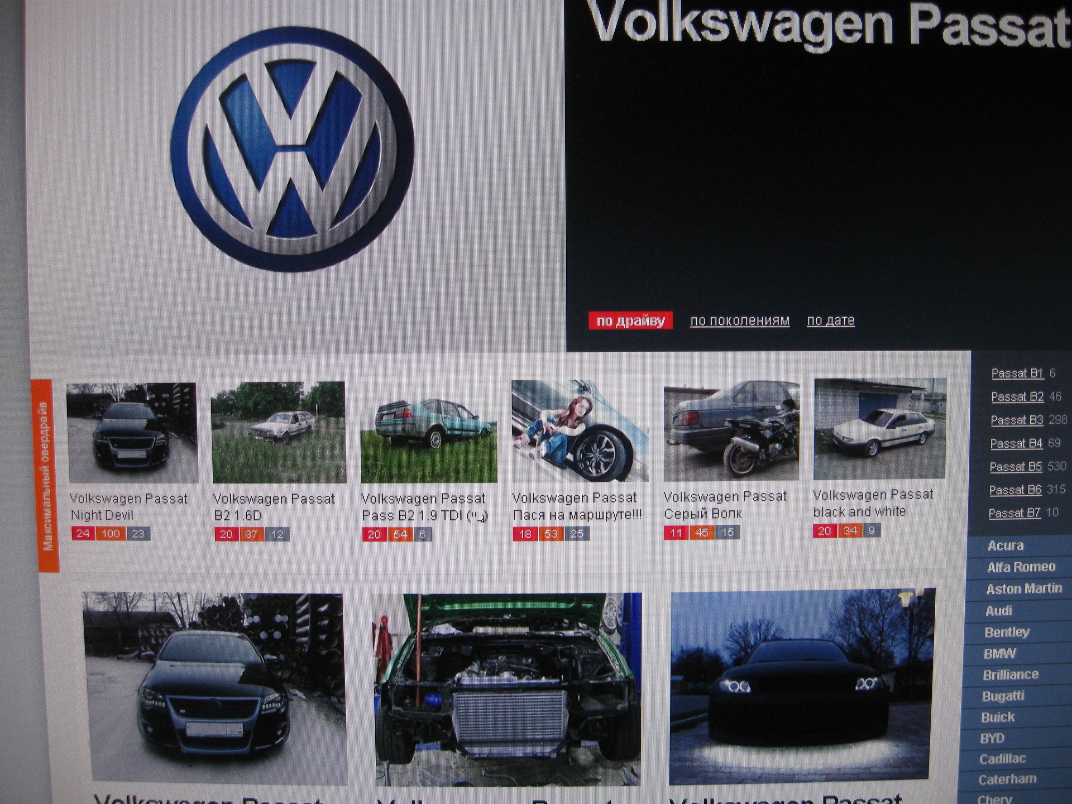Open the Passat B5 generation link
Image resolution: width=1072 pixels, height=804 pixels.
coord(1016,467)
